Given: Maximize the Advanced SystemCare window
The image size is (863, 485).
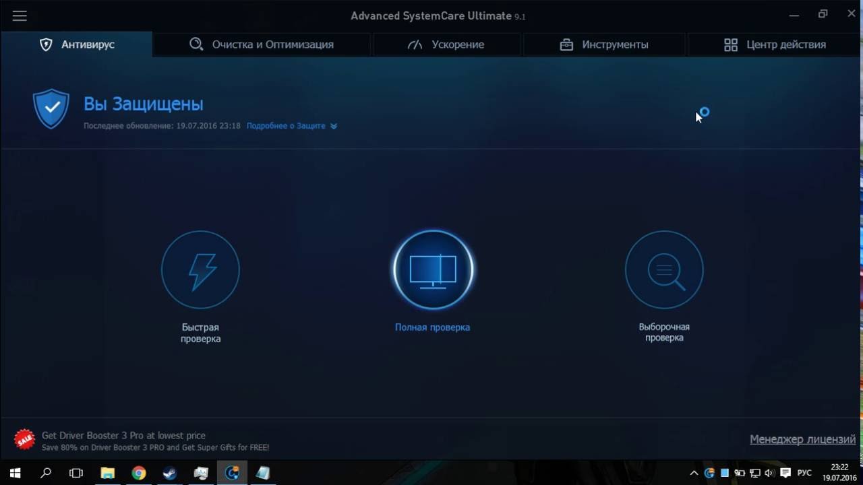Looking at the screenshot, I should tap(823, 14).
